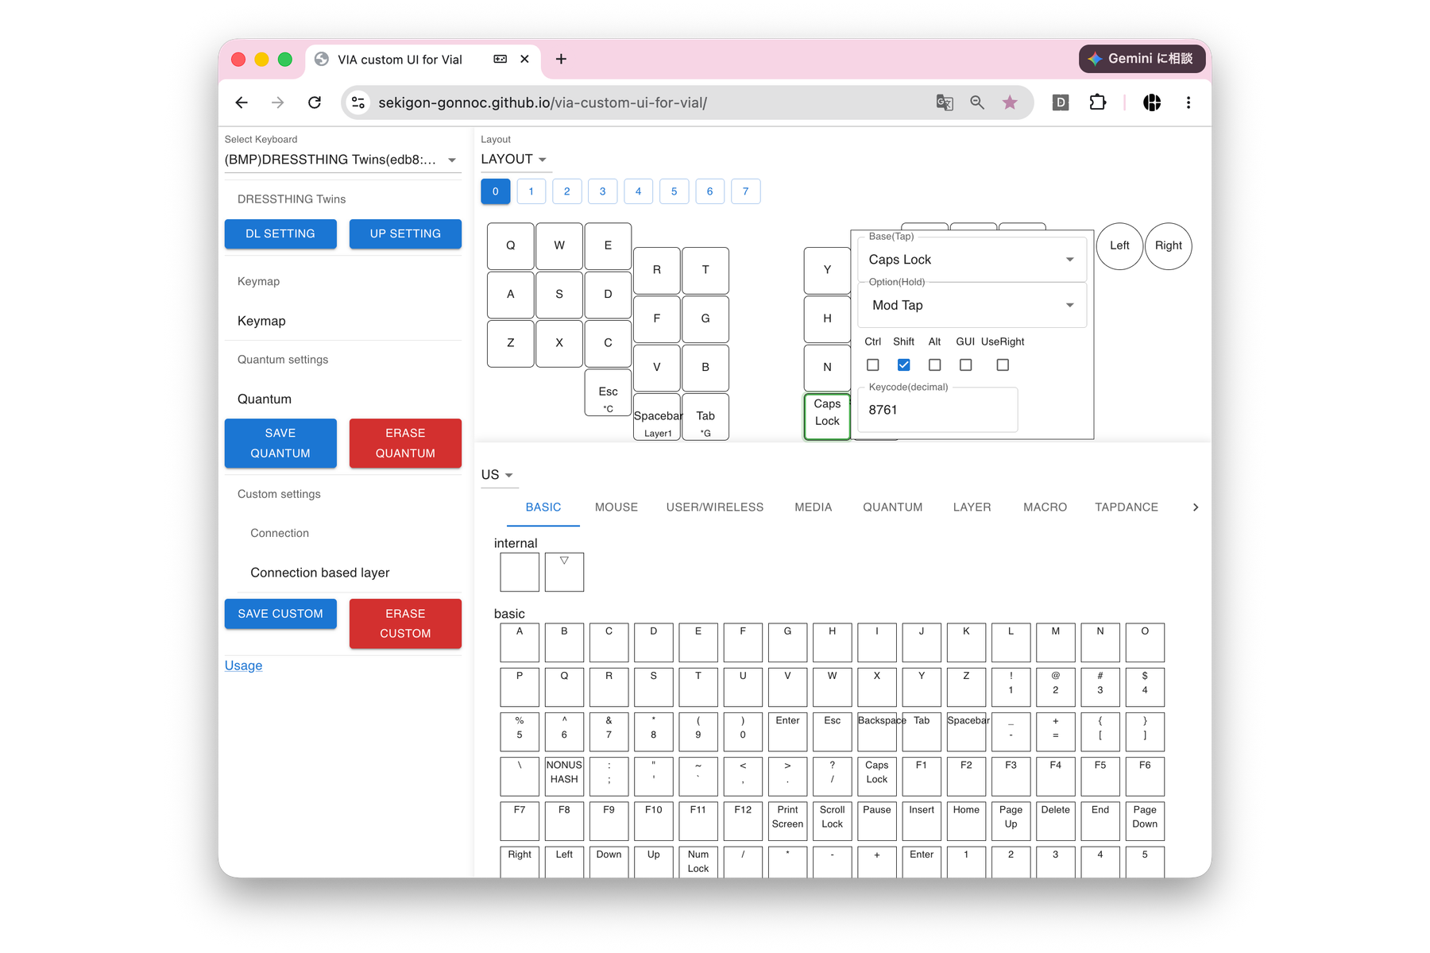Viewport: 1430px width, 953px height.
Task: Select layer 7 button
Action: [x=746, y=191]
